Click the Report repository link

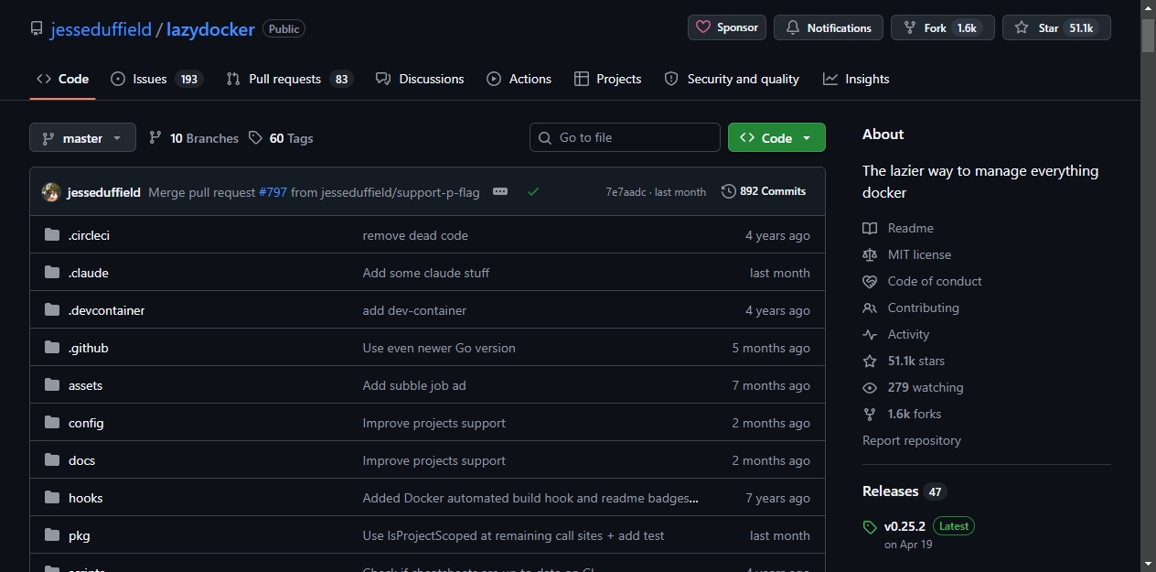(x=912, y=440)
